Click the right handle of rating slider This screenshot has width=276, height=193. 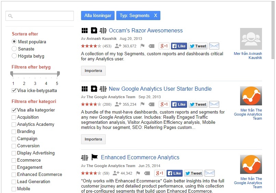(x=58, y=74)
